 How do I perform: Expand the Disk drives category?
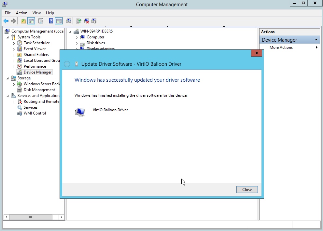pyautogui.click(x=77, y=43)
